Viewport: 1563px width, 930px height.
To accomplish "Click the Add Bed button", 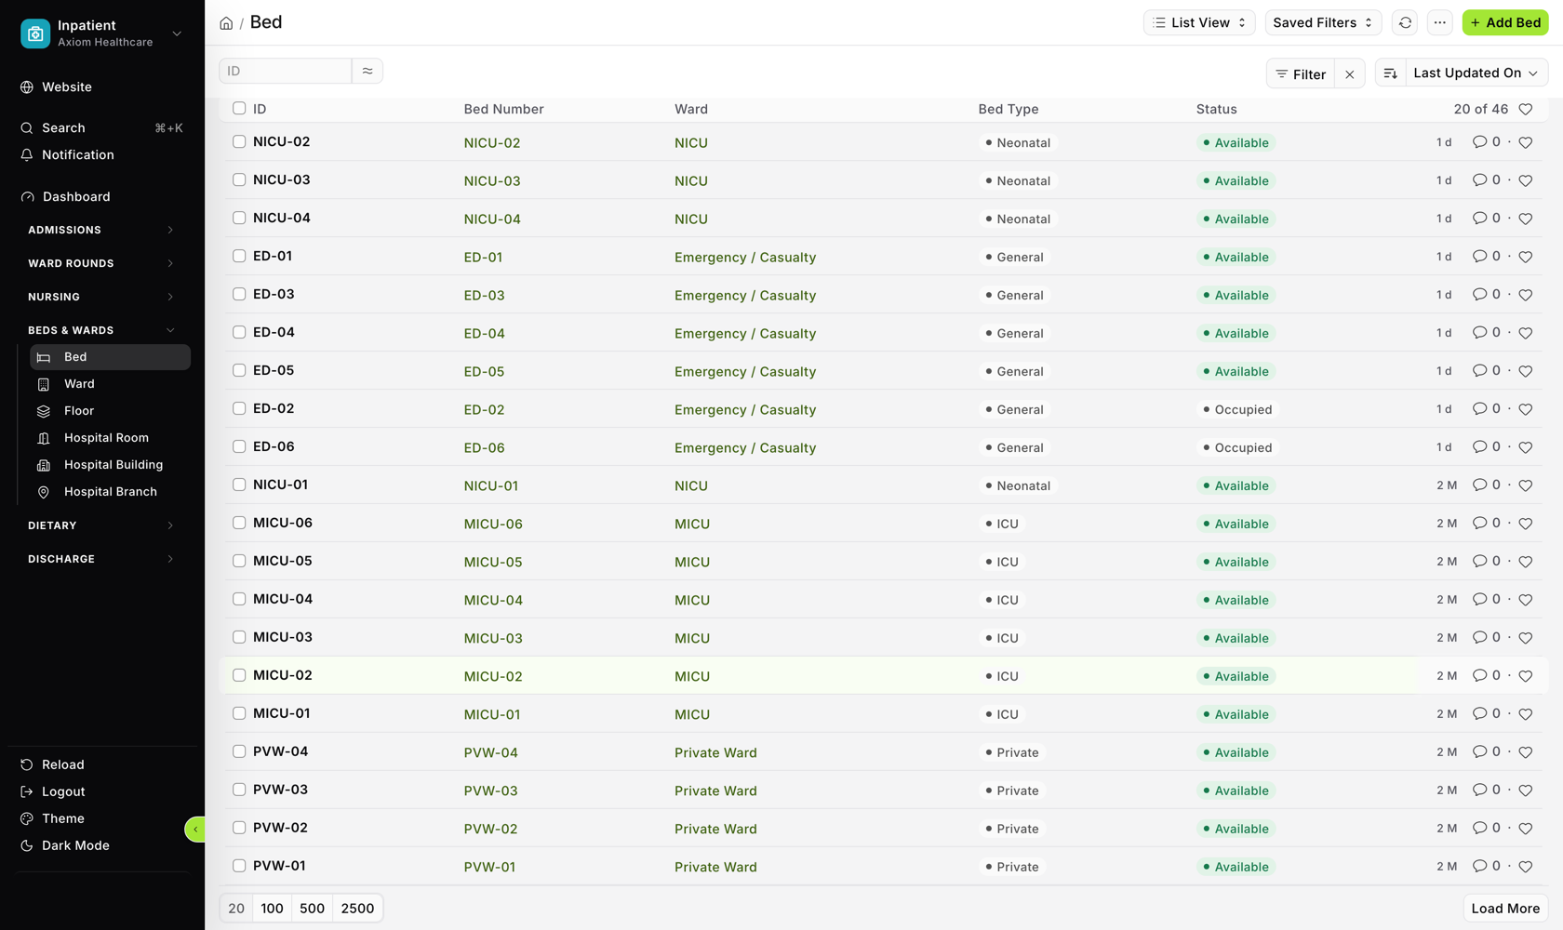I will click(1504, 22).
